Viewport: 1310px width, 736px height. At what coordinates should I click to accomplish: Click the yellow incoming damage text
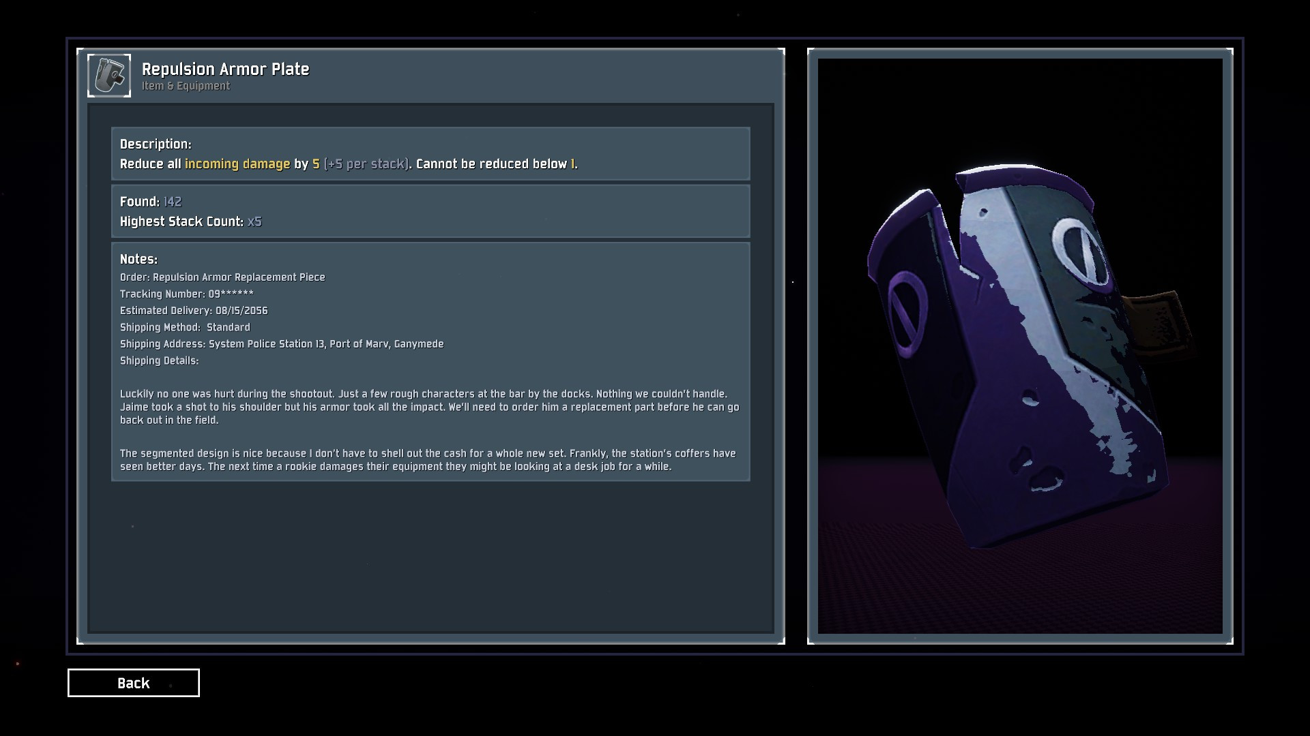point(237,164)
